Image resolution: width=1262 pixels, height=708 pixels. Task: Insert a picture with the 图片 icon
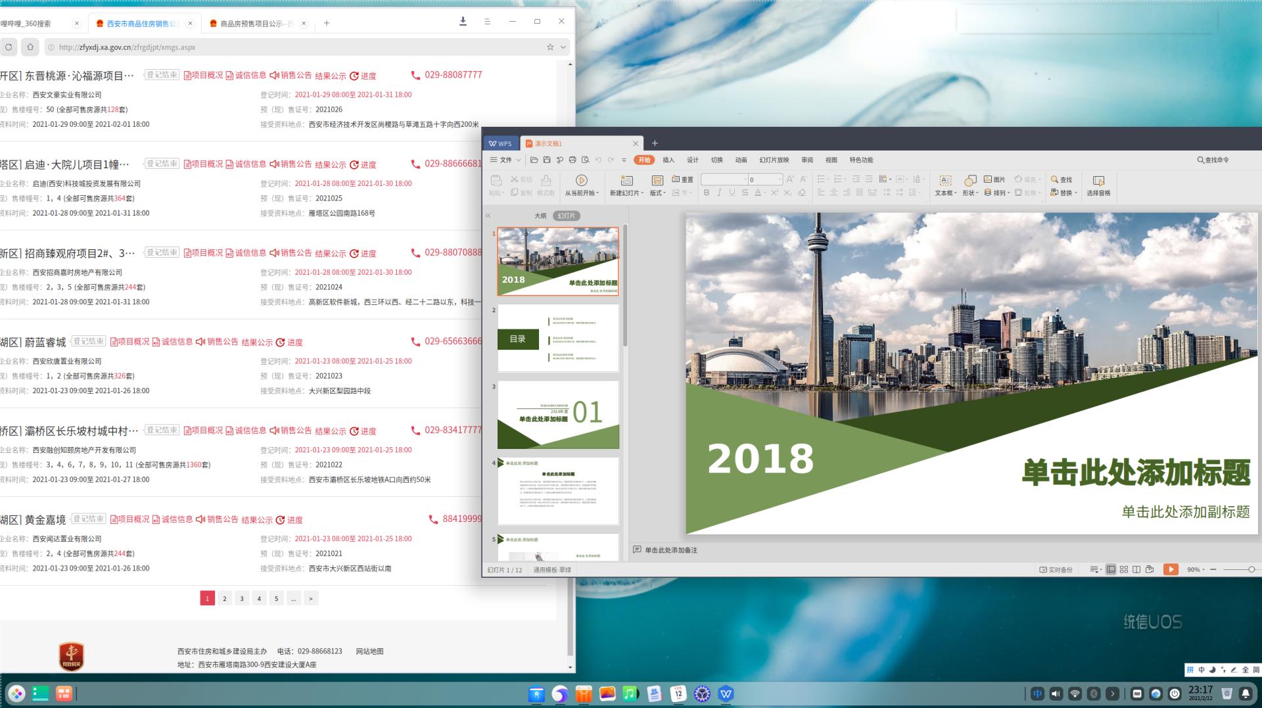(x=994, y=179)
